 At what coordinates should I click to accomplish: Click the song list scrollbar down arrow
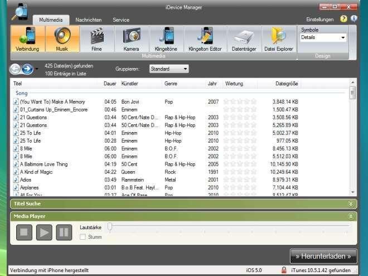[x=352, y=192]
